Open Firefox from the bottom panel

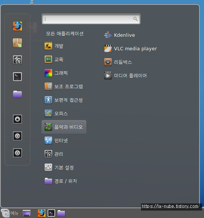[x=42, y=213]
